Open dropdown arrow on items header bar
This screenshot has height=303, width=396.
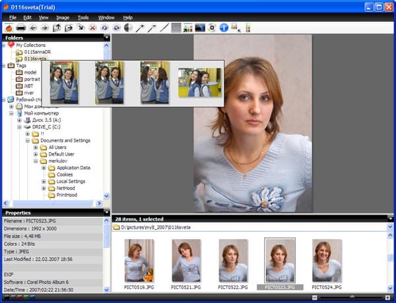tap(391, 219)
